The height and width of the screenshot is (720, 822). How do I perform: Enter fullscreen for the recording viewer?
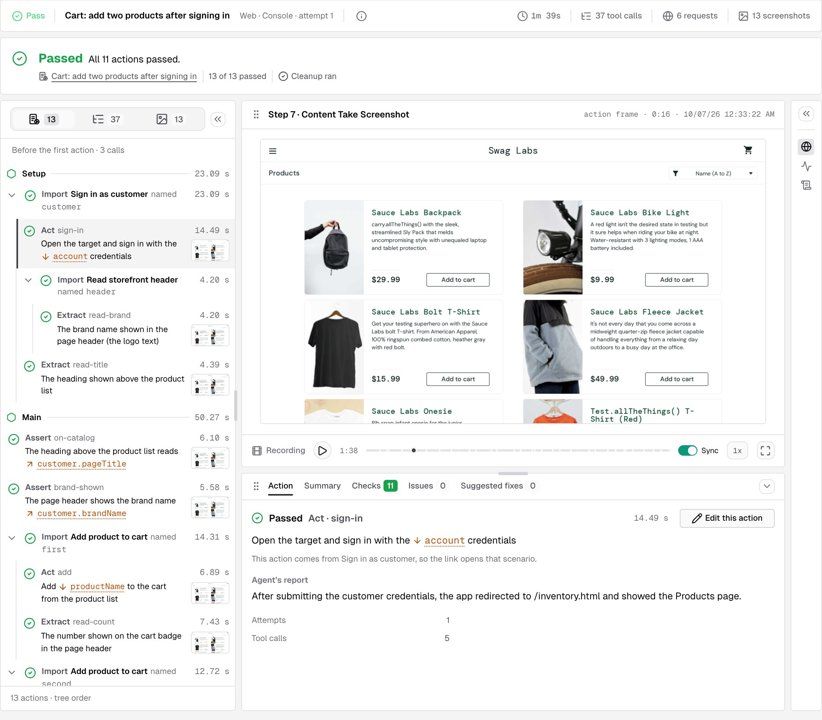[x=765, y=451]
